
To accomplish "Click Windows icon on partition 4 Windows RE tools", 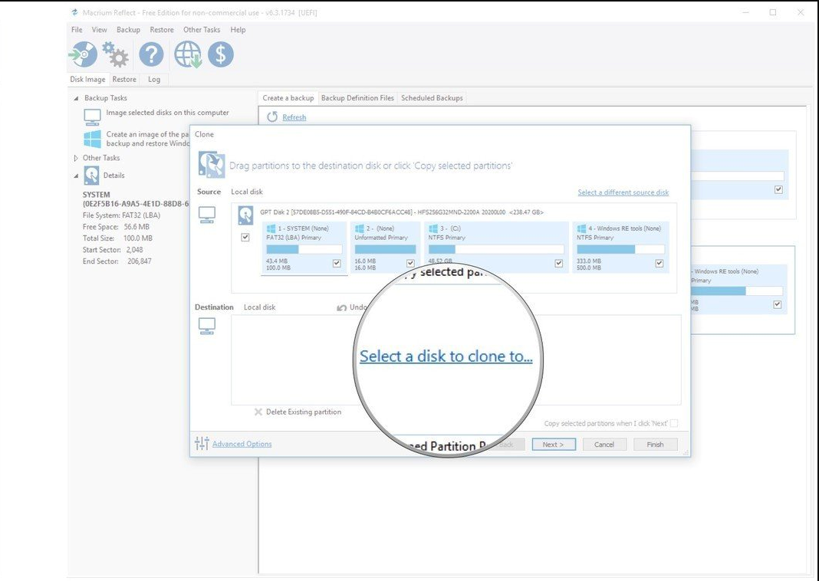I will pos(581,228).
